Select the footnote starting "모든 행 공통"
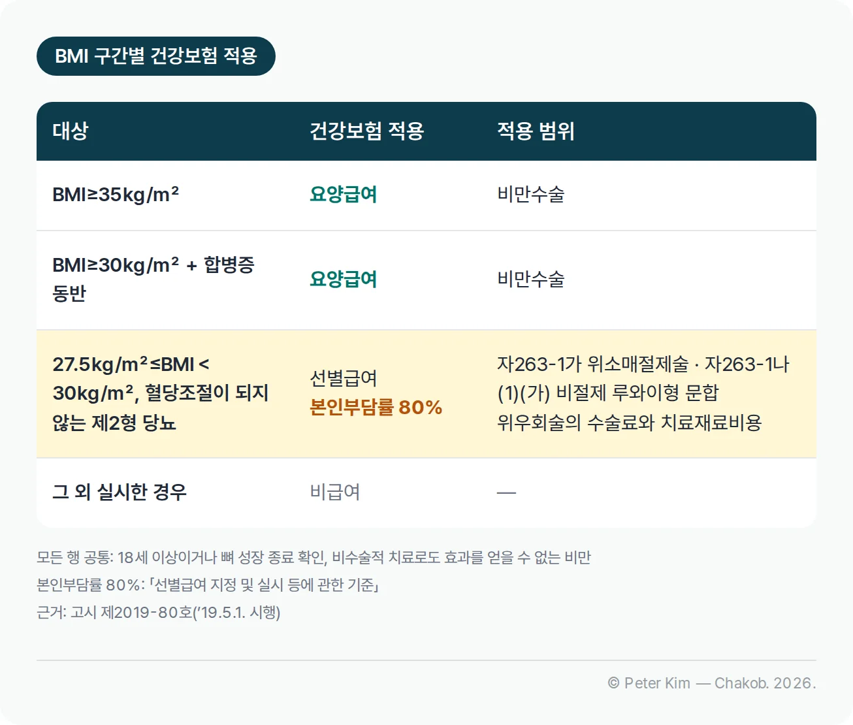 point(314,558)
